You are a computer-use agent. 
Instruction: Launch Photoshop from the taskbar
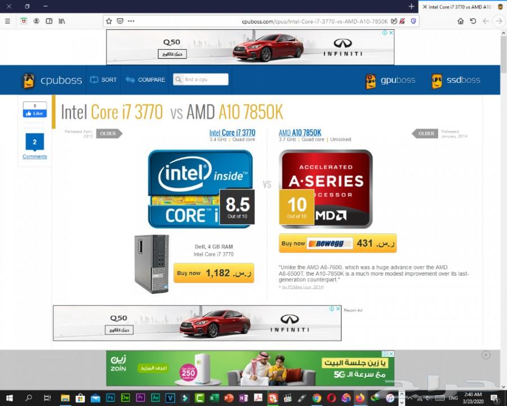[110, 398]
